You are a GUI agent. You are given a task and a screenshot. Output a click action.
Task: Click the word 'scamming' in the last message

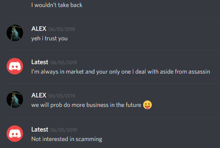click(x=89, y=139)
